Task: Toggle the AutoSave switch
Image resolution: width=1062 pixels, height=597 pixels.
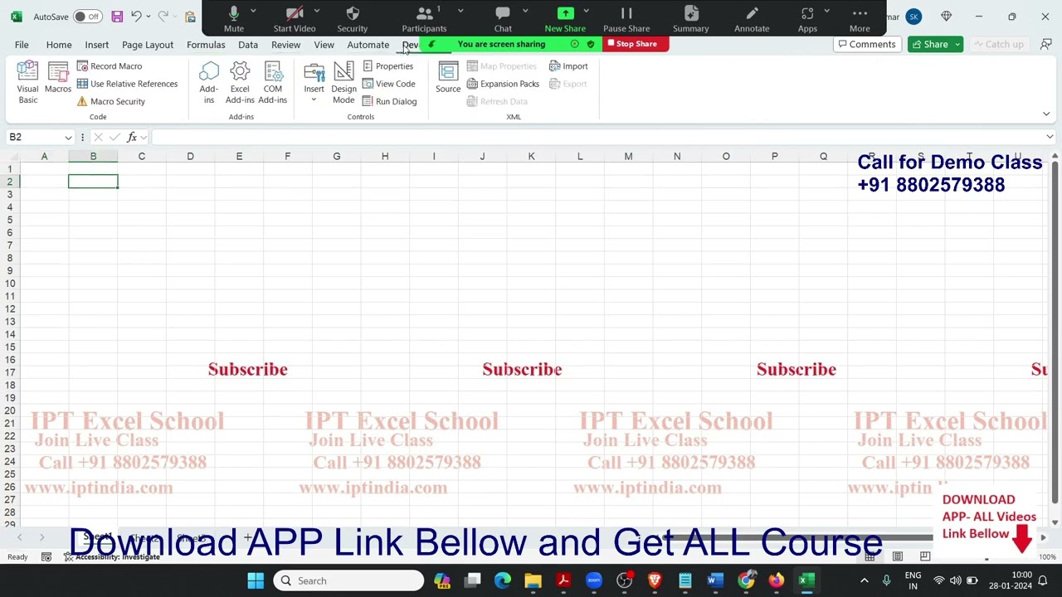Action: [87, 17]
